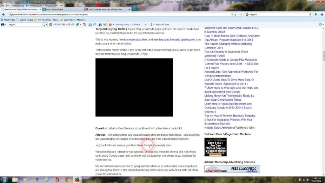Image resolution: width=325 pixels, height=183 pixels.
Task: Open the History menu
Action: point(21,5)
